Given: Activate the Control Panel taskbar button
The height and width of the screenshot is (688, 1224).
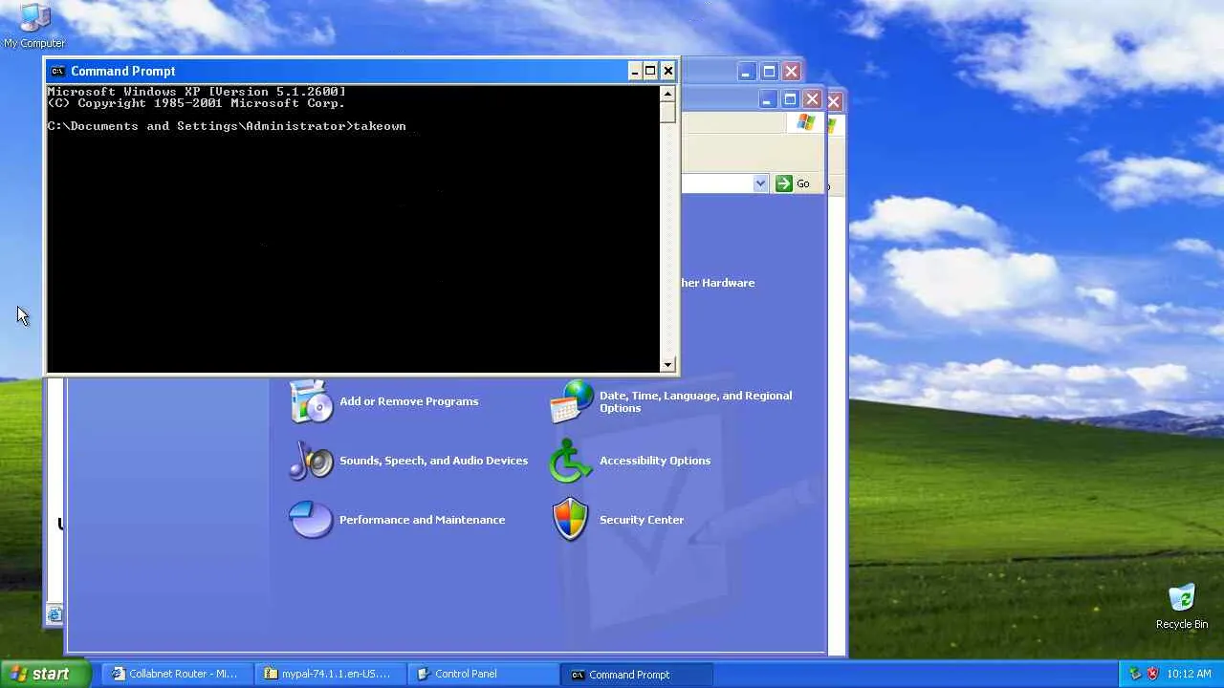Looking at the screenshot, I should click(x=482, y=674).
